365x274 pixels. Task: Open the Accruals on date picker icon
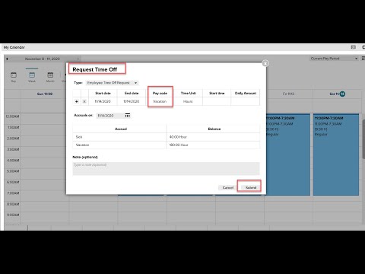click(128, 116)
